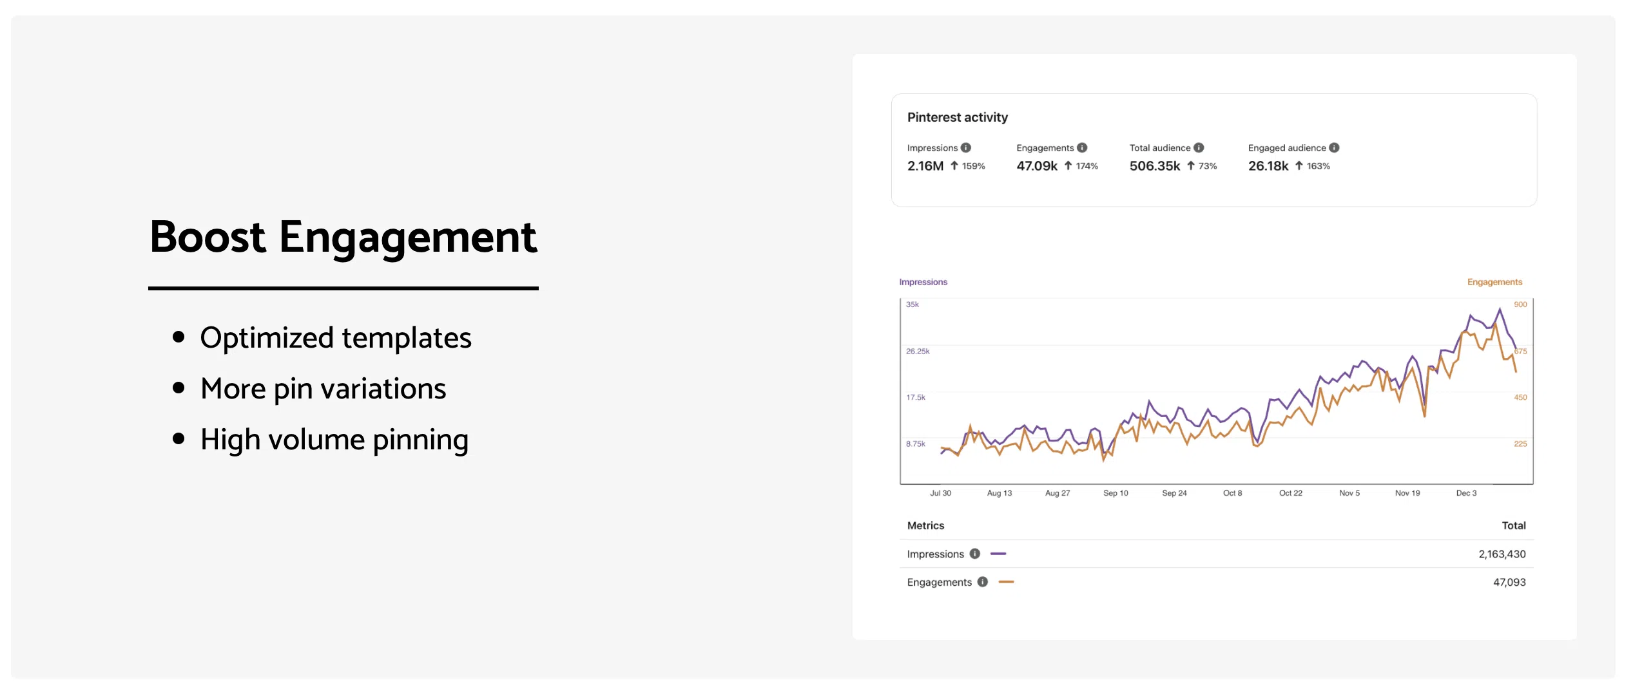Screen dimensions: 1633x694
Task: Click the 47.09k engagements value
Action: click(1036, 166)
